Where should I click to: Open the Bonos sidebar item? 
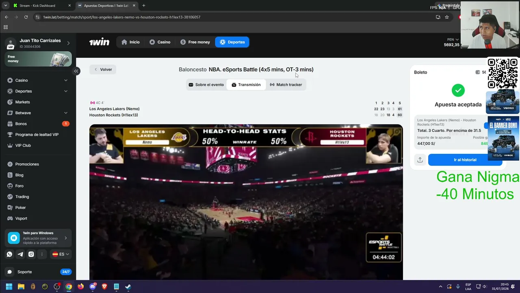point(38,124)
